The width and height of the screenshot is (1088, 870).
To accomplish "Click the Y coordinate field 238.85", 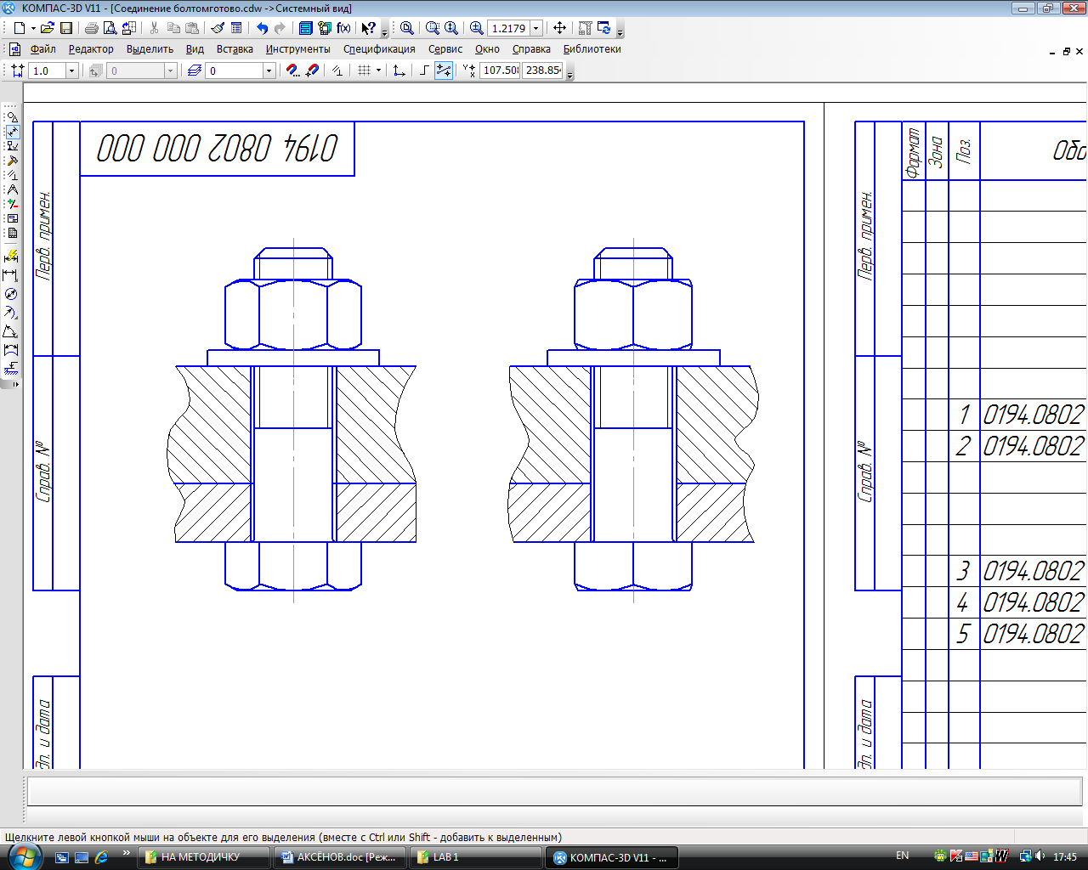I will pyautogui.click(x=543, y=71).
